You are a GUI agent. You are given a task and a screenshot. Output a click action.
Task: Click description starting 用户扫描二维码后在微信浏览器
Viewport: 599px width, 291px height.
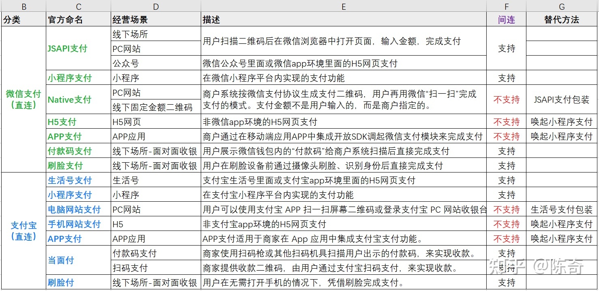coord(344,41)
